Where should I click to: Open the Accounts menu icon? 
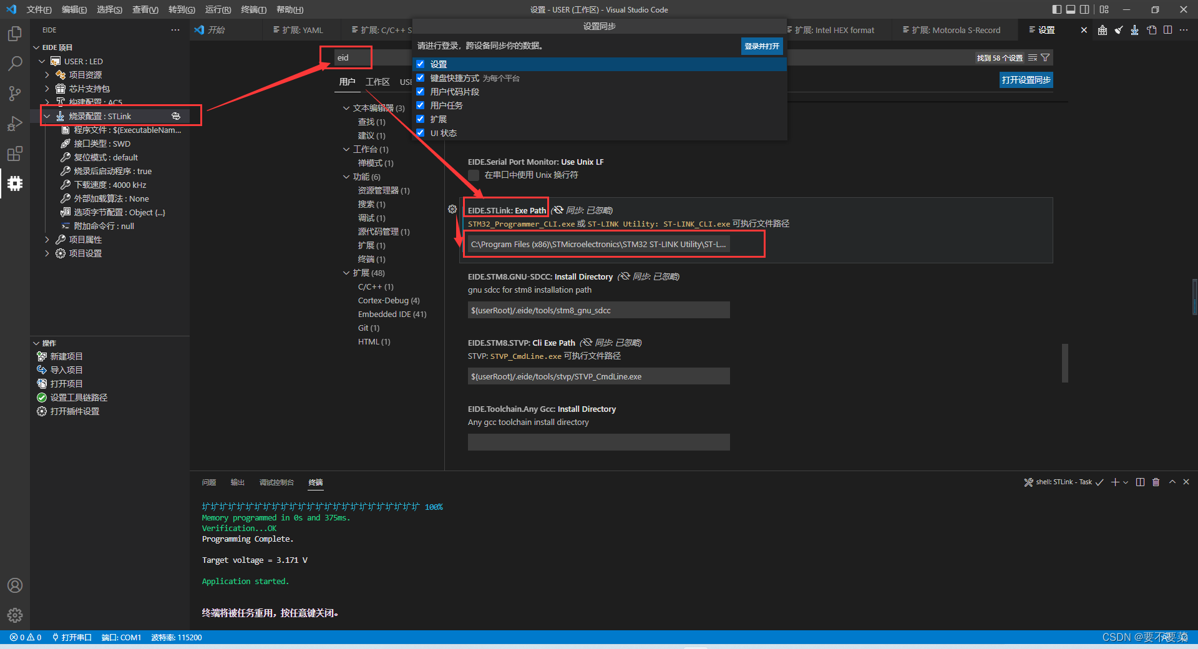click(15, 585)
